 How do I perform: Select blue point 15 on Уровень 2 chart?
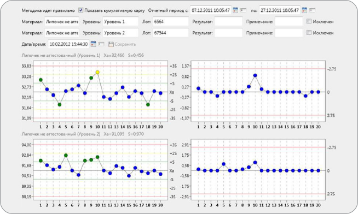(x=129, y=176)
